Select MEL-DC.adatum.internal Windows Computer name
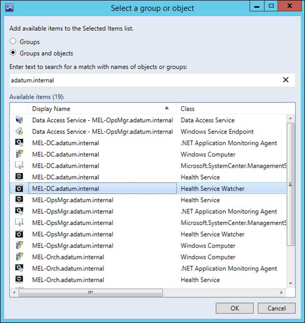This screenshot has height=323, width=305. tap(66, 154)
